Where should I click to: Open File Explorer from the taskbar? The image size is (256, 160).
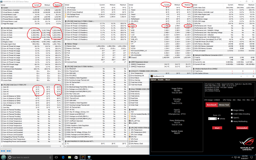70,157
